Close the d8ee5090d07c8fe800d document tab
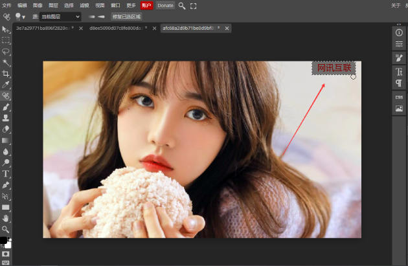The image size is (408, 266). tap(155, 28)
